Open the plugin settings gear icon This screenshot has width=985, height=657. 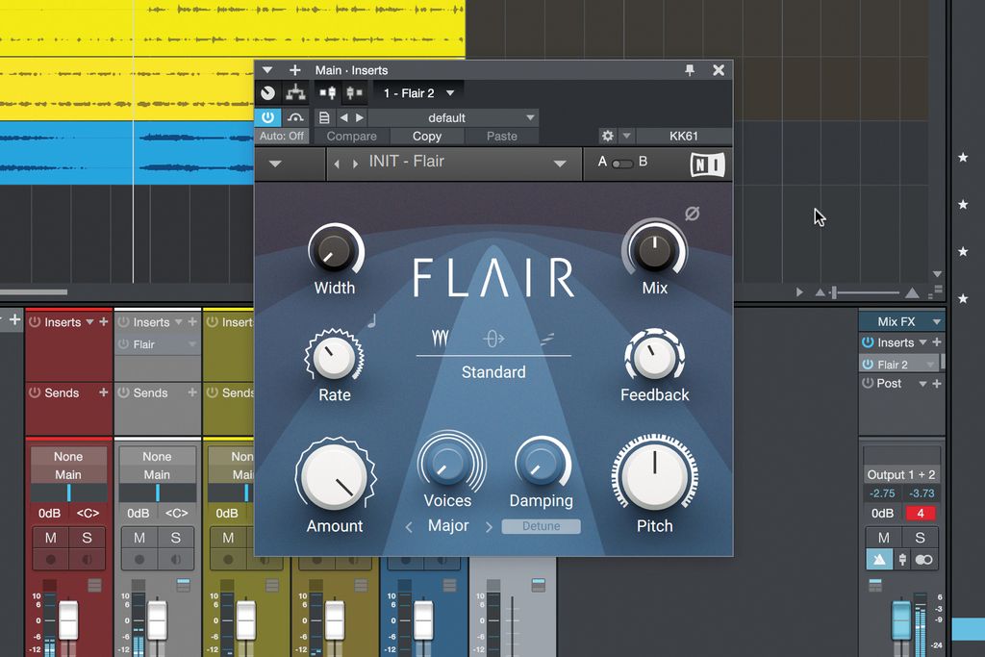pos(610,136)
